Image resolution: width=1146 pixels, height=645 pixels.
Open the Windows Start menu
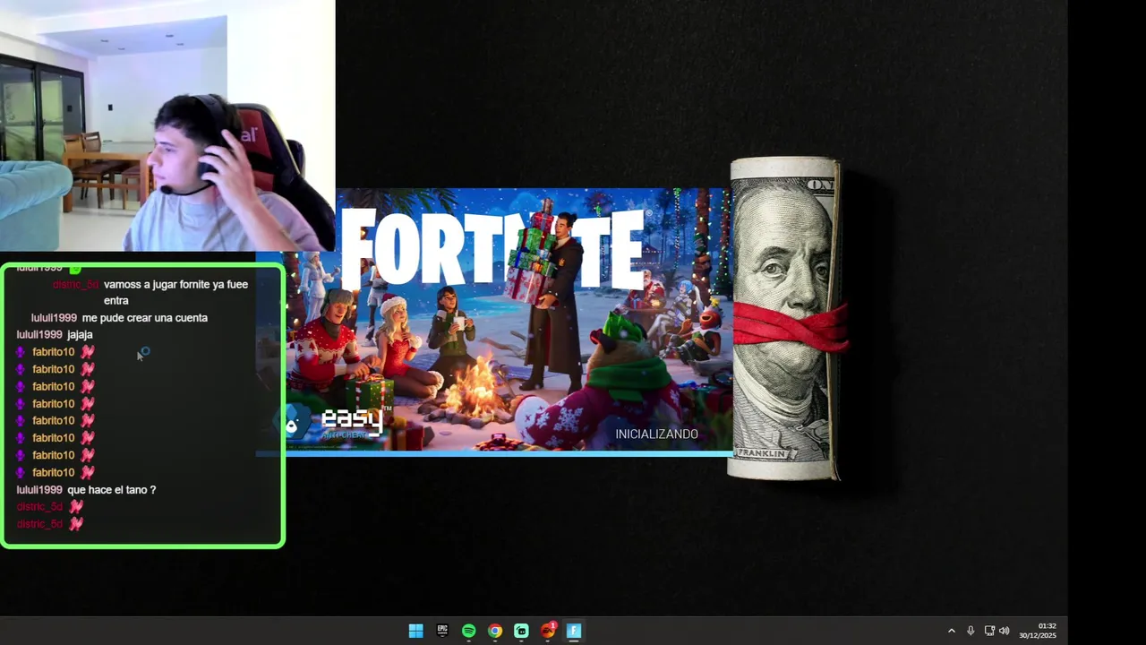415,631
